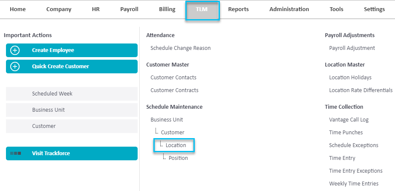
Task: Open Location Rate Differentials
Action: 361,90
